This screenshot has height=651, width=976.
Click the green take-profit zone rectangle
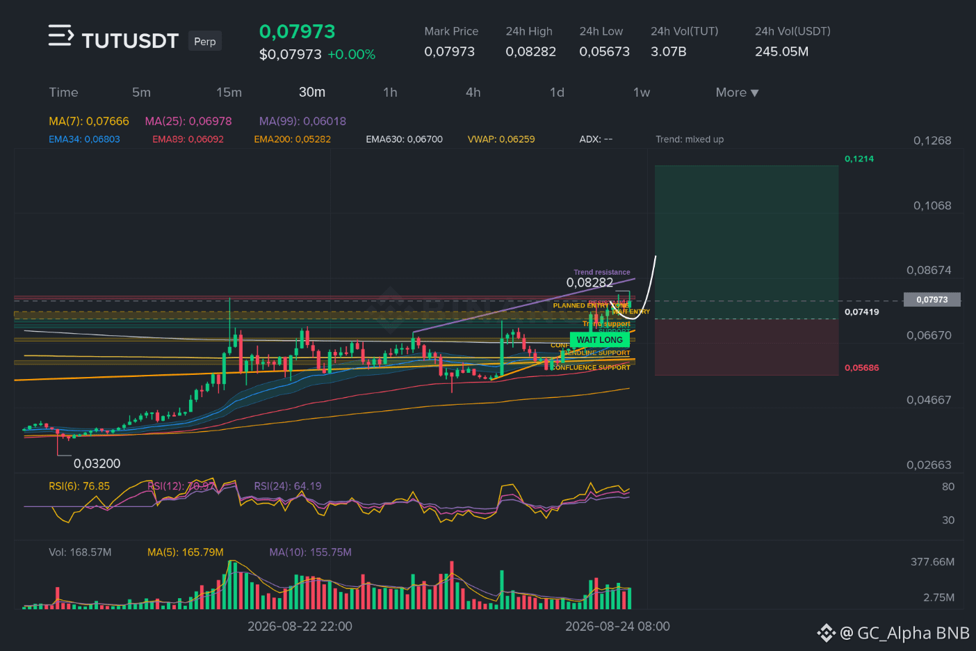pos(747,242)
